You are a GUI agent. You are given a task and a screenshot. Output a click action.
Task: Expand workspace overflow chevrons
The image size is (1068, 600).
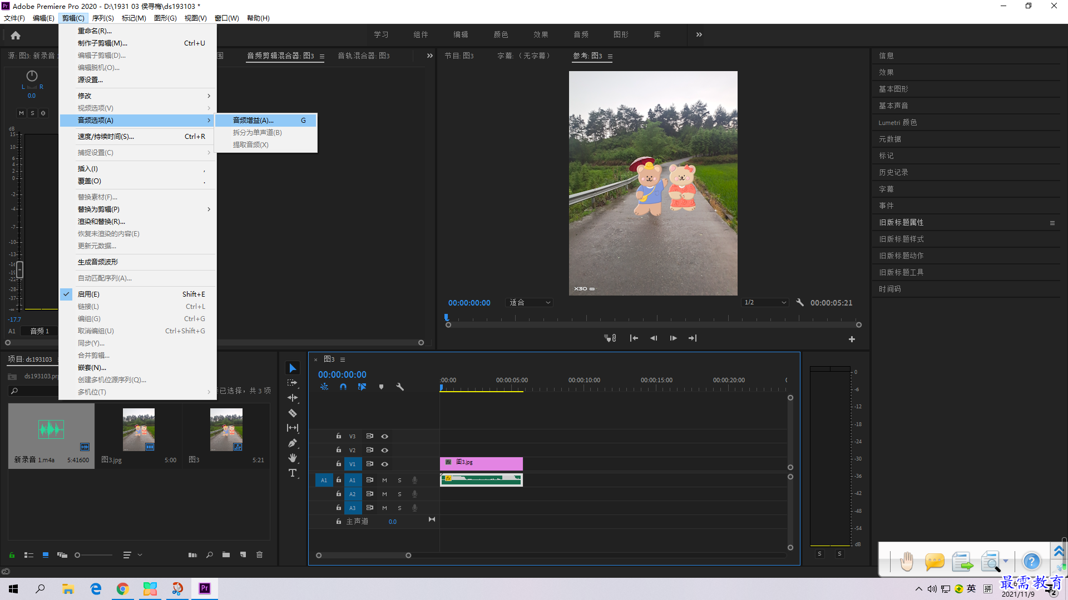click(x=699, y=34)
